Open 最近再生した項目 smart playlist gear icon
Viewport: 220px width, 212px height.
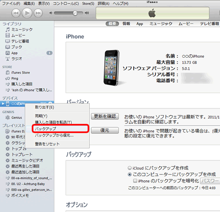pyautogui.click(x=7, y=166)
